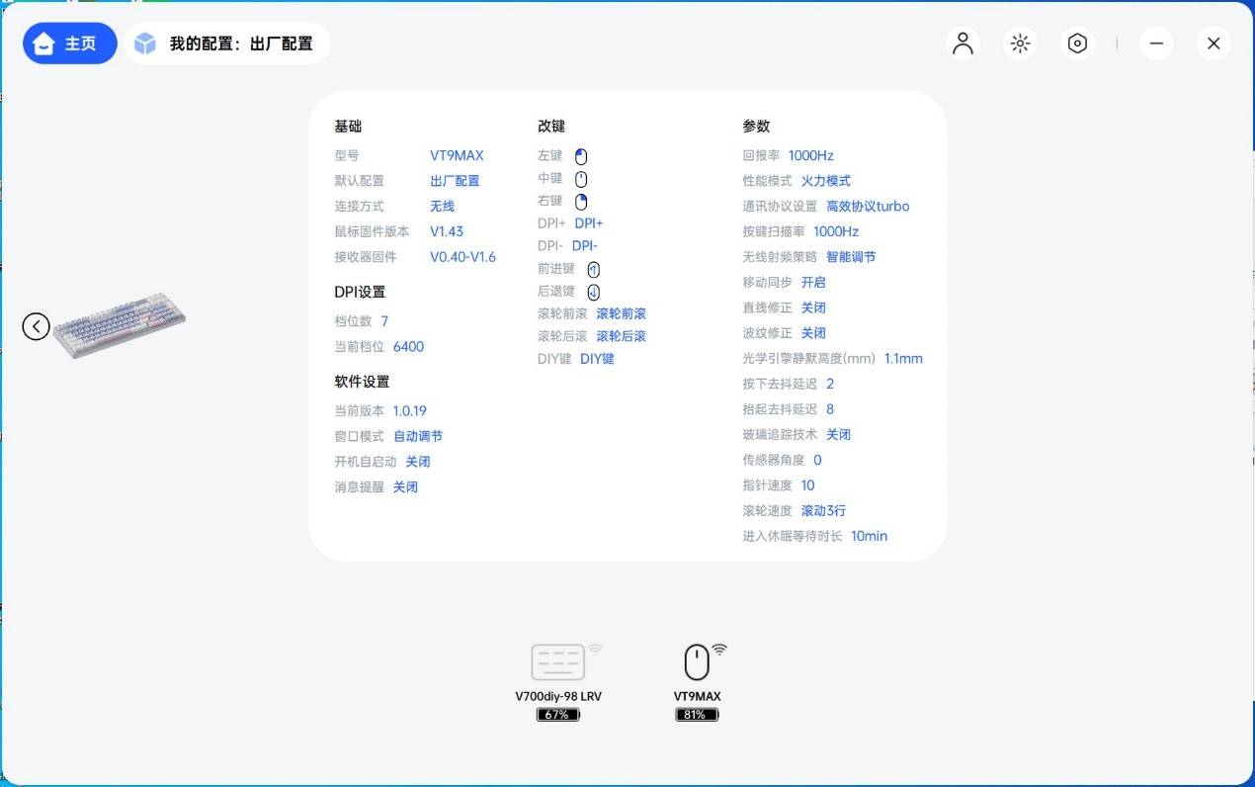The width and height of the screenshot is (1255, 787).
Task: Click 无线射频策略 value 智能调节
Action: [851, 257]
